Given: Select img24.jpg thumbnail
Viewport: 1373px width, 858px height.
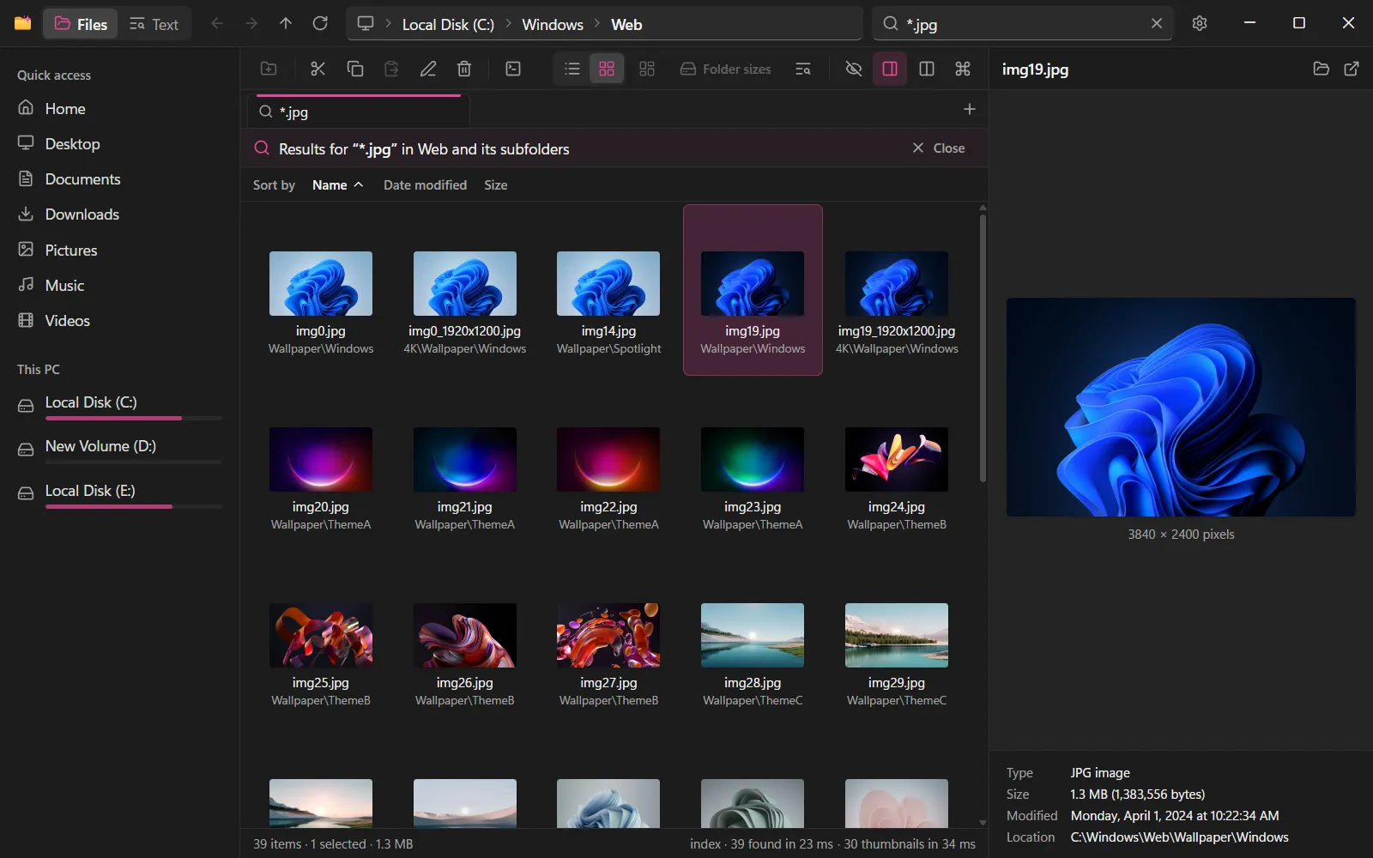Looking at the screenshot, I should point(897,461).
